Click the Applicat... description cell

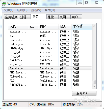pos(48,81)
